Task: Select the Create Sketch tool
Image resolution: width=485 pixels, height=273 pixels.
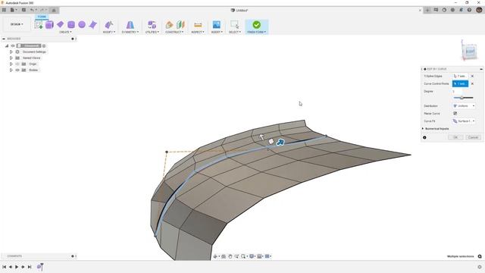Action: tap(39, 24)
